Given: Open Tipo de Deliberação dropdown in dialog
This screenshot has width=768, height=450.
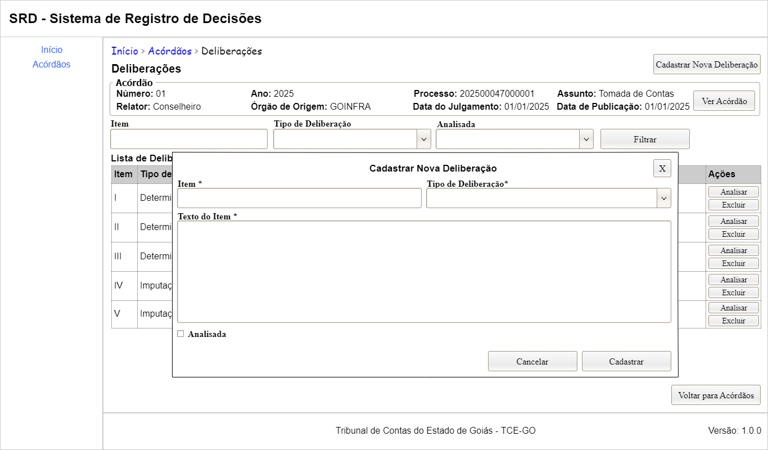Looking at the screenshot, I should [x=548, y=198].
